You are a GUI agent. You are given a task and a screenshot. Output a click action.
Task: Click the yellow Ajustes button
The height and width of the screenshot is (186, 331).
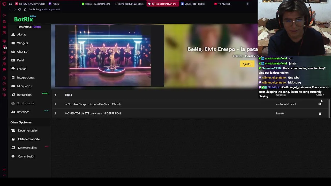(247, 64)
